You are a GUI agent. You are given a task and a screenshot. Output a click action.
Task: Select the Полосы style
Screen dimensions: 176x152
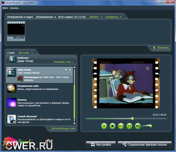click(39, 103)
